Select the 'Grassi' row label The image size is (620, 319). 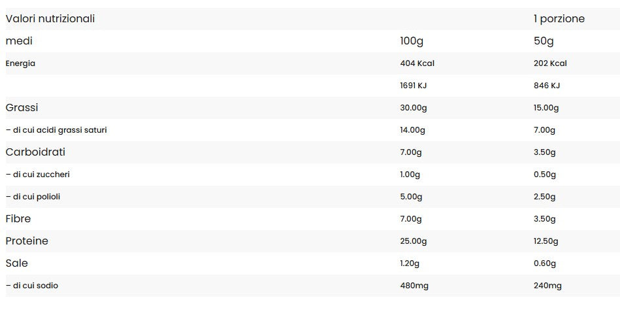[x=22, y=108]
